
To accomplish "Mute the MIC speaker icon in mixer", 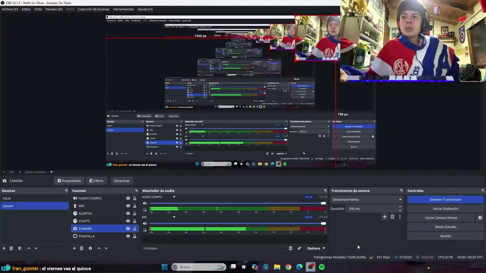I will coord(145,223).
